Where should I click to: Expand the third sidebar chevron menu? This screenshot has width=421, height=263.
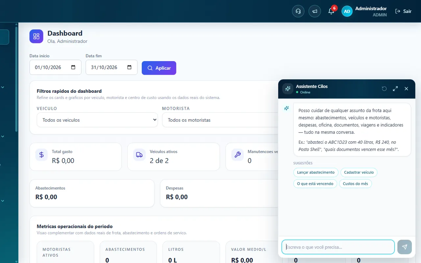(3, 201)
